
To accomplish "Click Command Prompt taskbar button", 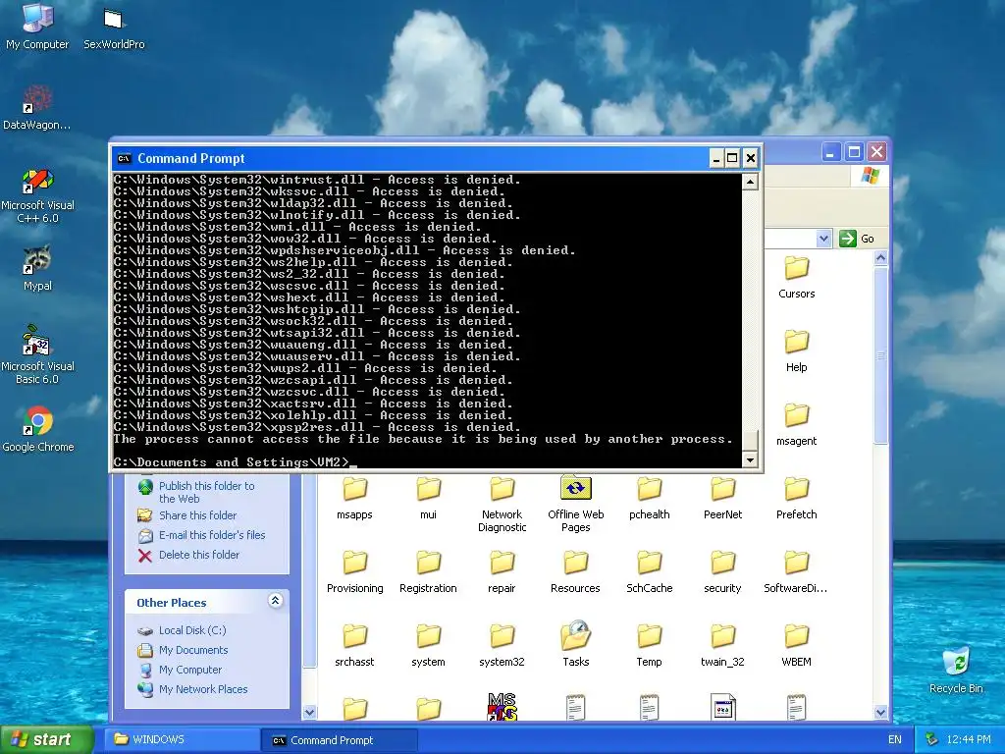I will click(x=340, y=740).
